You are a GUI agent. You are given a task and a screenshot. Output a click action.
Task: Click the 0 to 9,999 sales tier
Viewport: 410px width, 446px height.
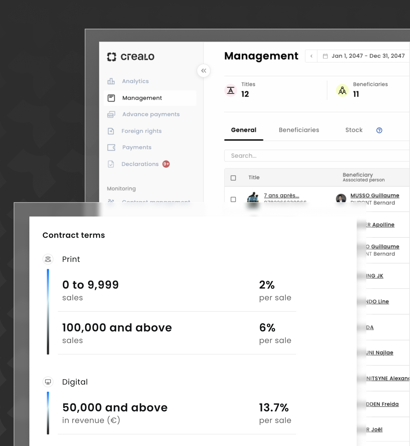coord(91,290)
